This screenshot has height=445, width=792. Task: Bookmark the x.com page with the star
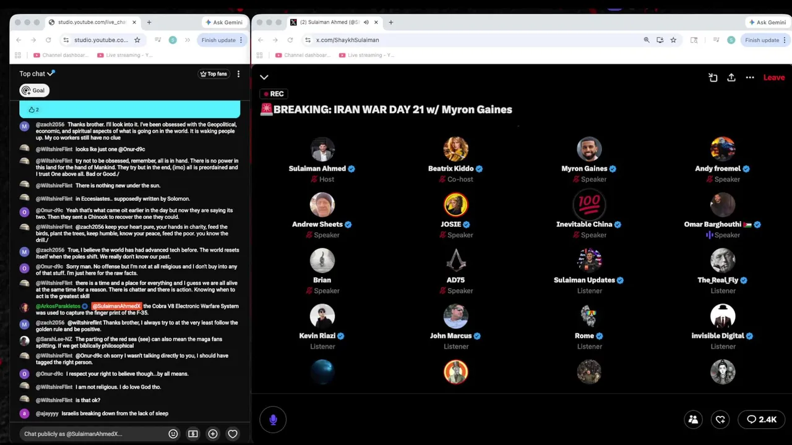673,40
